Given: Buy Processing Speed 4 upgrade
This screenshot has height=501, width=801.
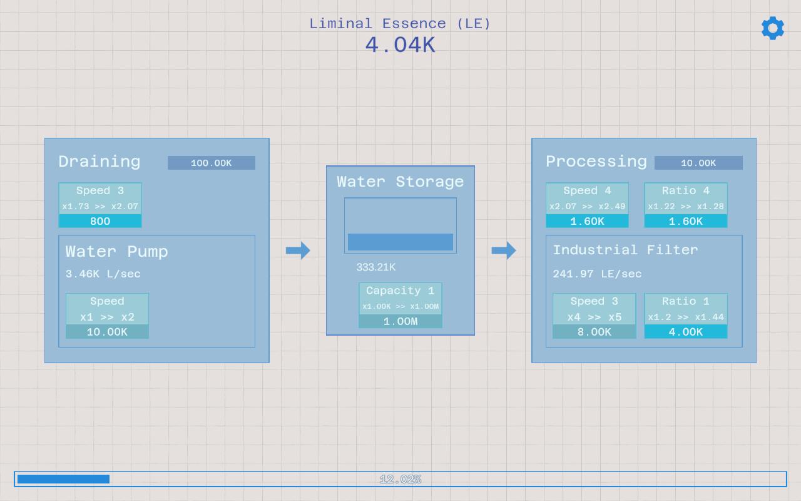Looking at the screenshot, I should pos(587,205).
